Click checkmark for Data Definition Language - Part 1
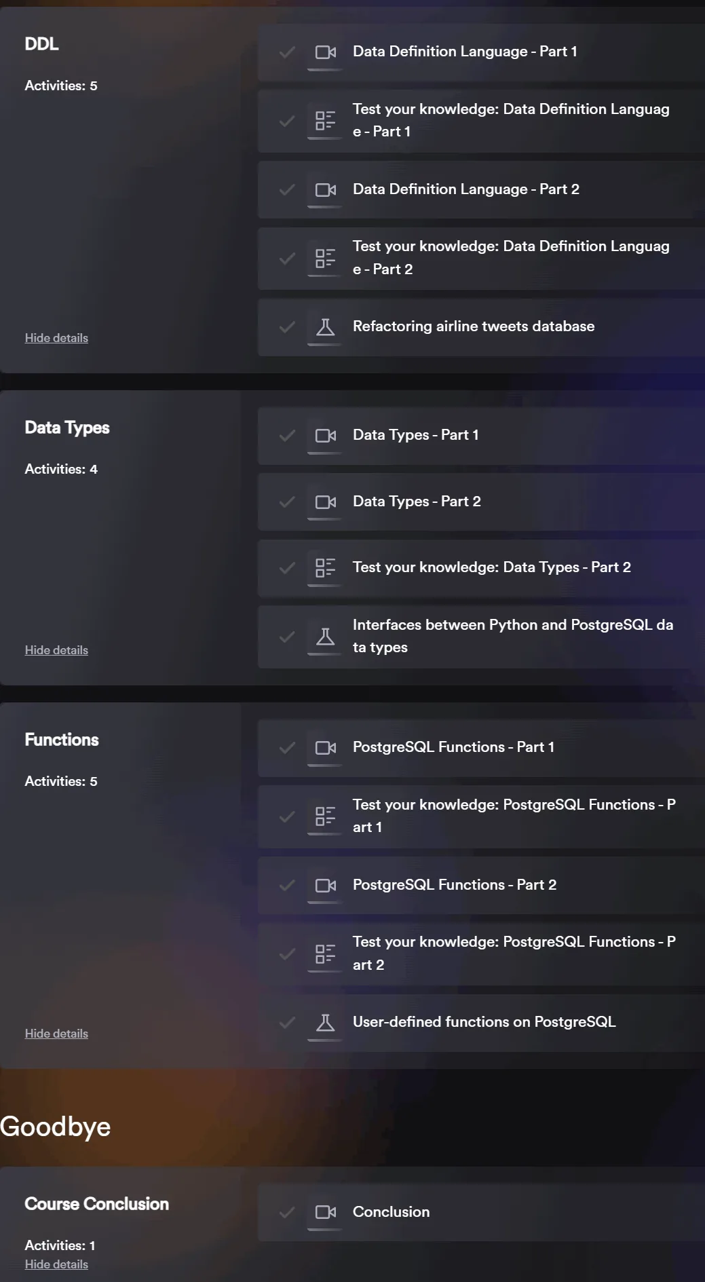The height and width of the screenshot is (1282, 705). 287,52
